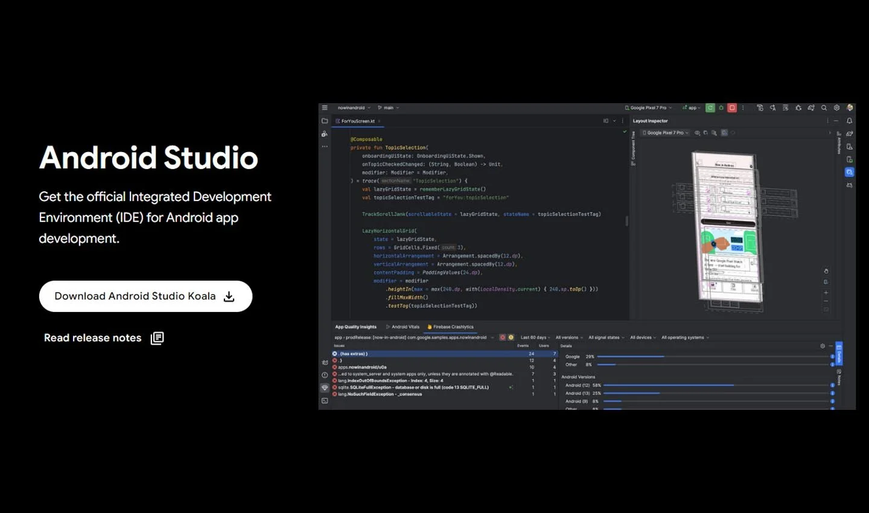Select the apps.nowinandroid/u0a issue row
869x513 pixels.
[x=444, y=367]
